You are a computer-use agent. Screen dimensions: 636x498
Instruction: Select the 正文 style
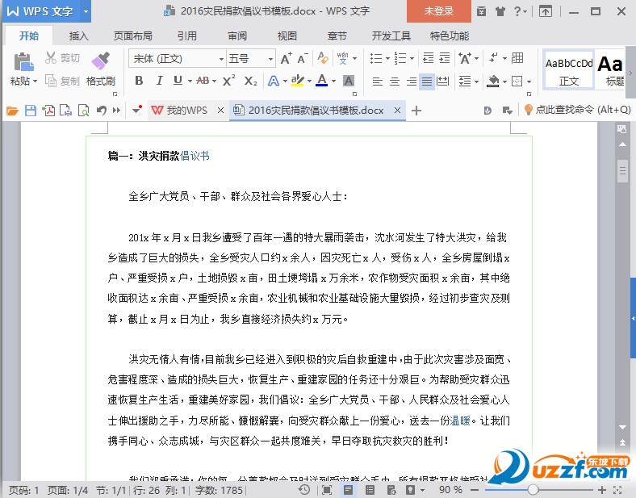click(569, 69)
